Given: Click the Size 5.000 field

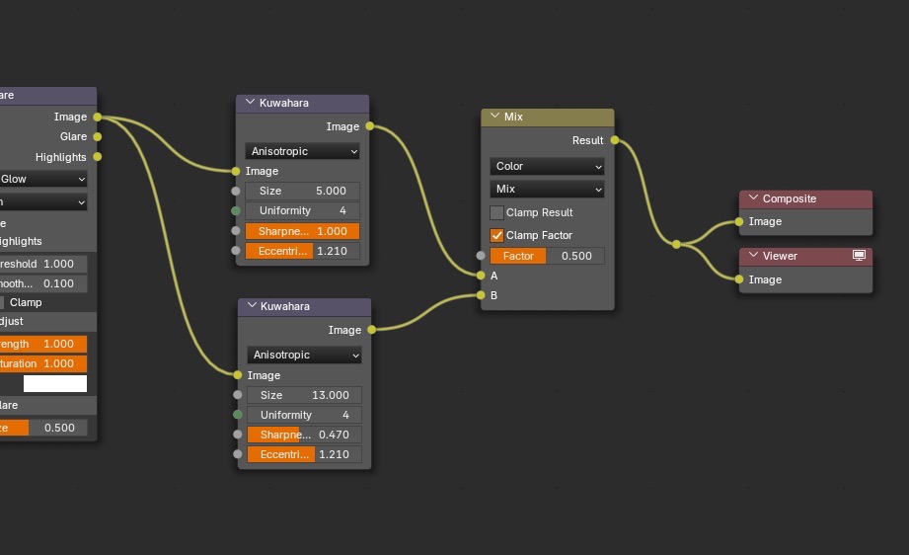Looking at the screenshot, I should (x=303, y=191).
